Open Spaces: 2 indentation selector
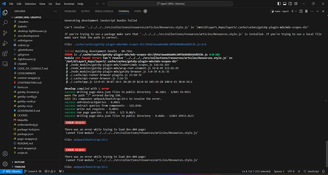Viewport: 328px width, 175px height. [279, 171]
